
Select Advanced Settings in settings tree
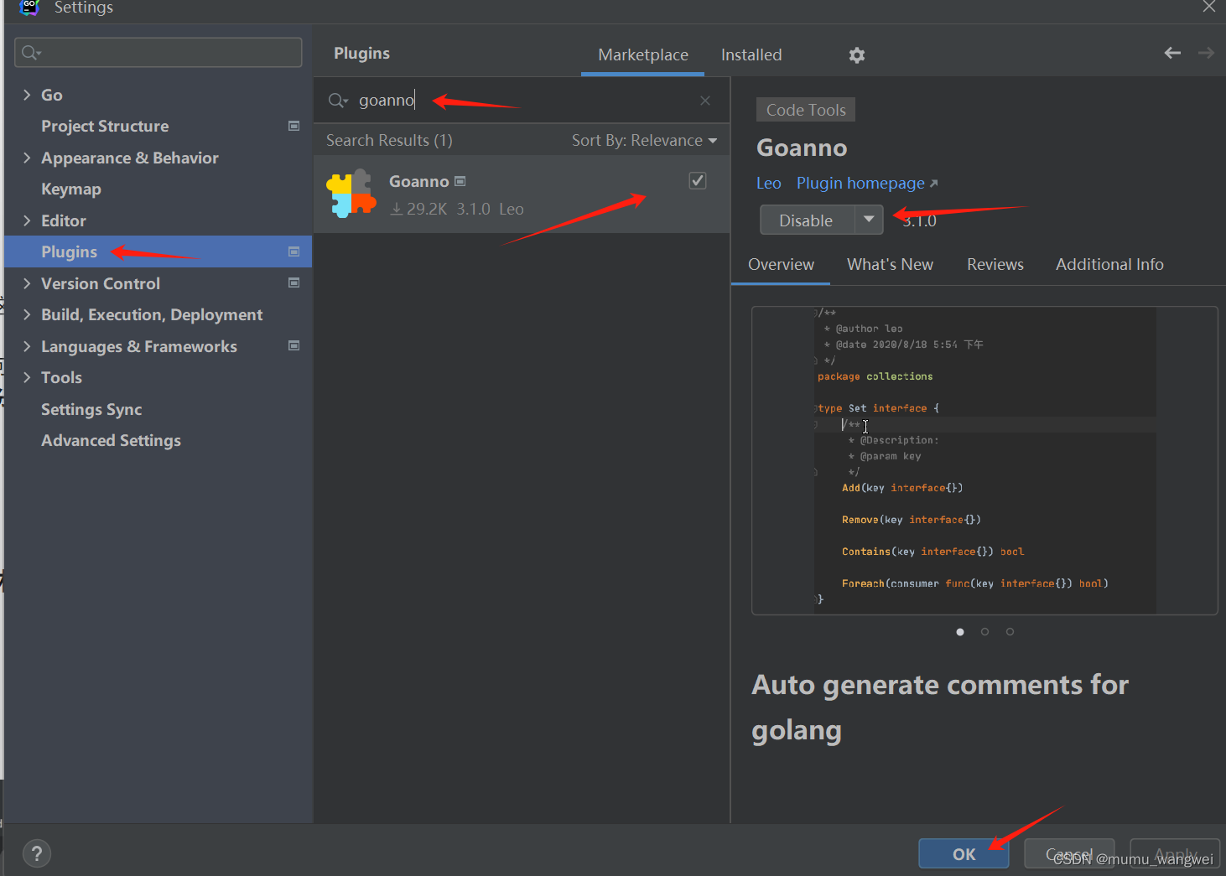tap(111, 440)
